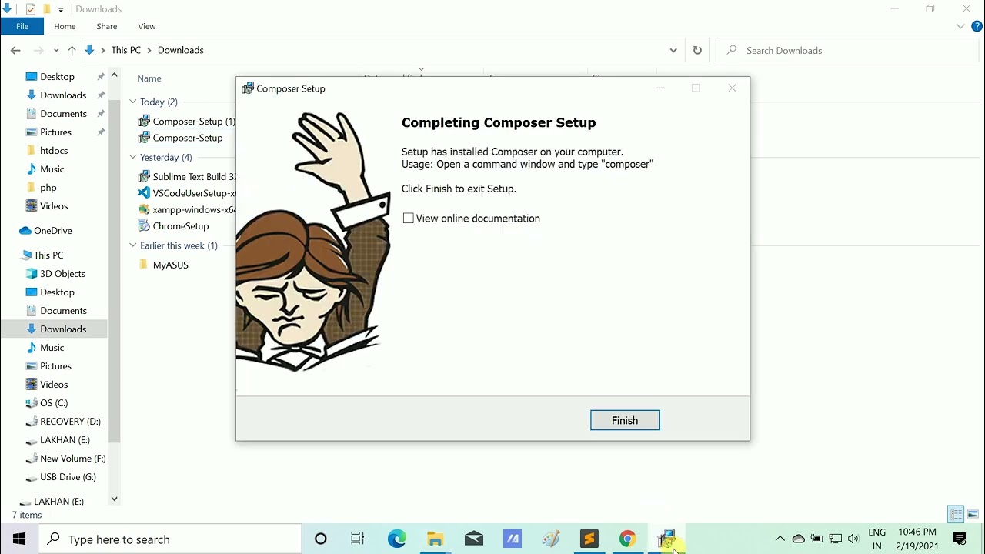Image resolution: width=985 pixels, height=554 pixels.
Task: Select VSCodeUserSetup installer file
Action: [187, 194]
